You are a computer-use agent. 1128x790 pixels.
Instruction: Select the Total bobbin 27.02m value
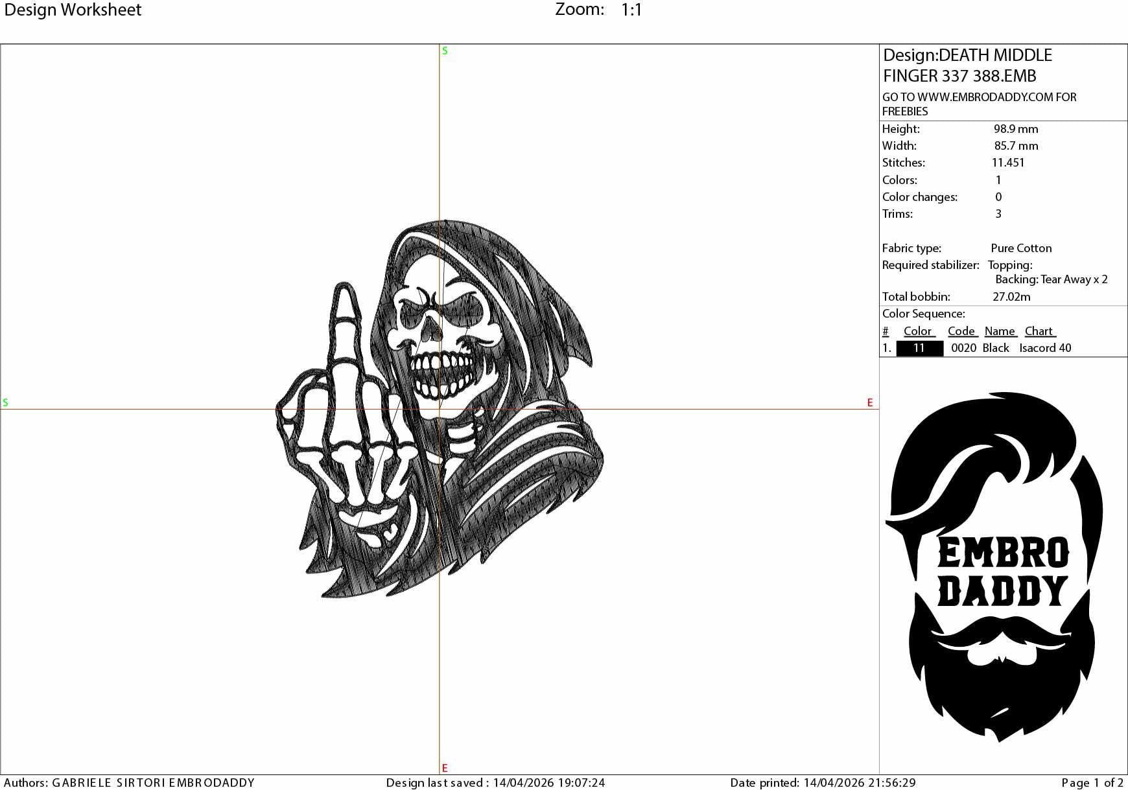(x=1011, y=297)
